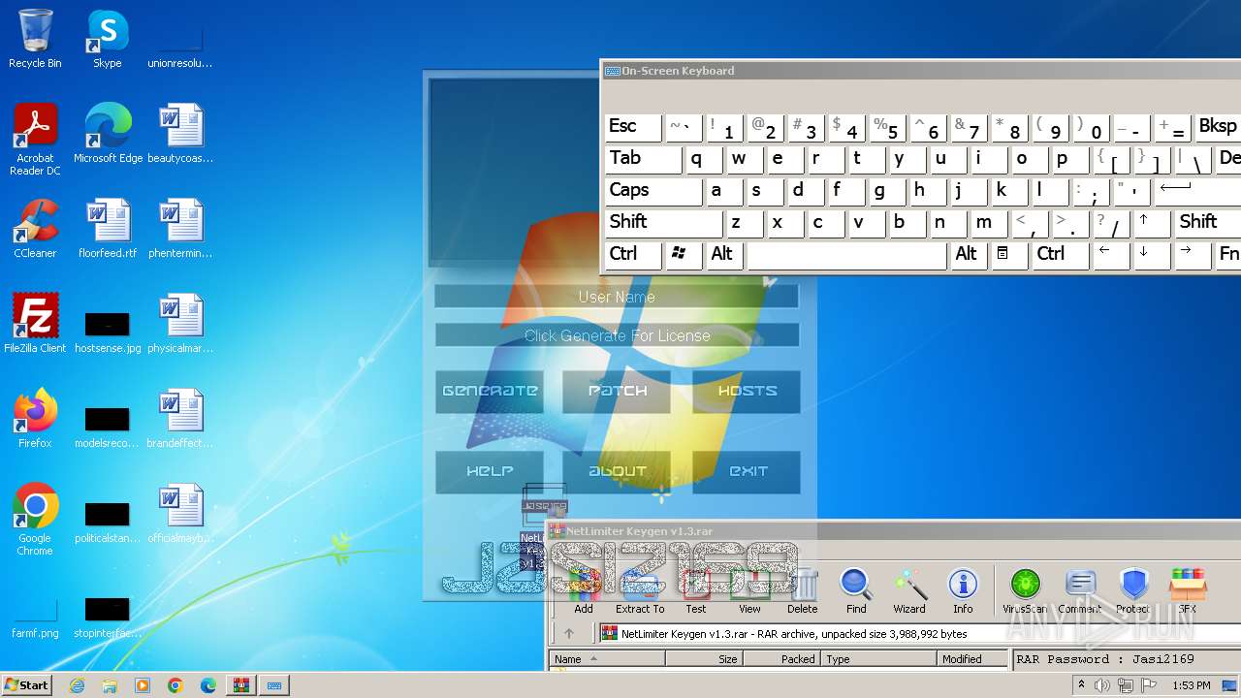Toggle left Alt key on On-Screen Keyboard

click(x=724, y=255)
